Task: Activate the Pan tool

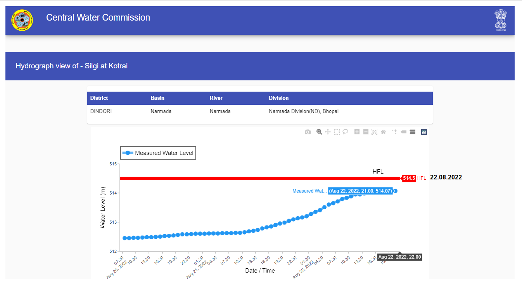Action: coord(328,132)
